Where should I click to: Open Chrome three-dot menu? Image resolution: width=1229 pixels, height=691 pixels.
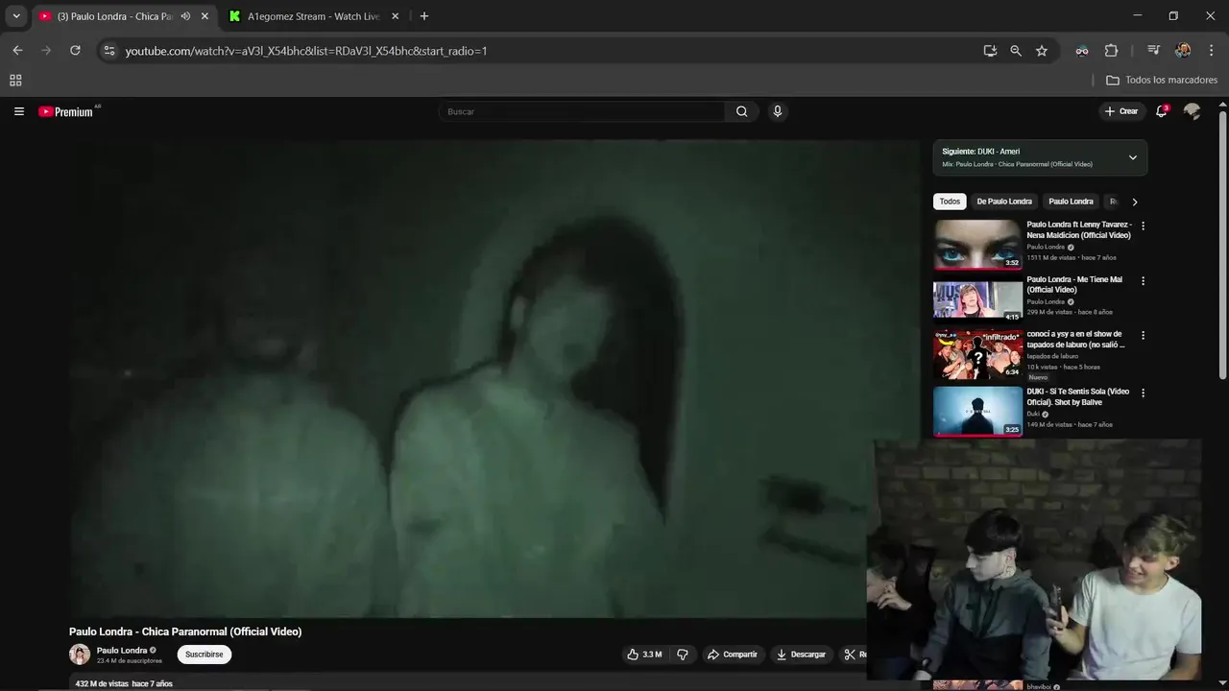coord(1211,51)
